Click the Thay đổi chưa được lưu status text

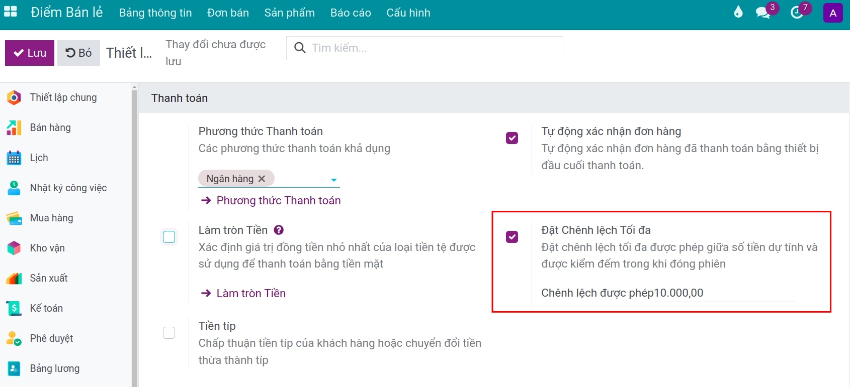(216, 53)
